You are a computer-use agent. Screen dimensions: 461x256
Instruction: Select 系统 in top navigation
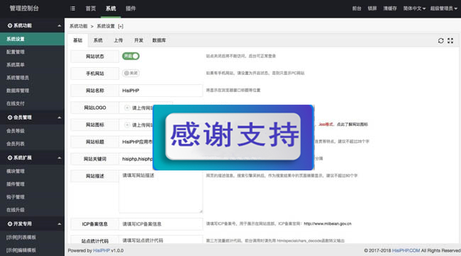point(111,8)
